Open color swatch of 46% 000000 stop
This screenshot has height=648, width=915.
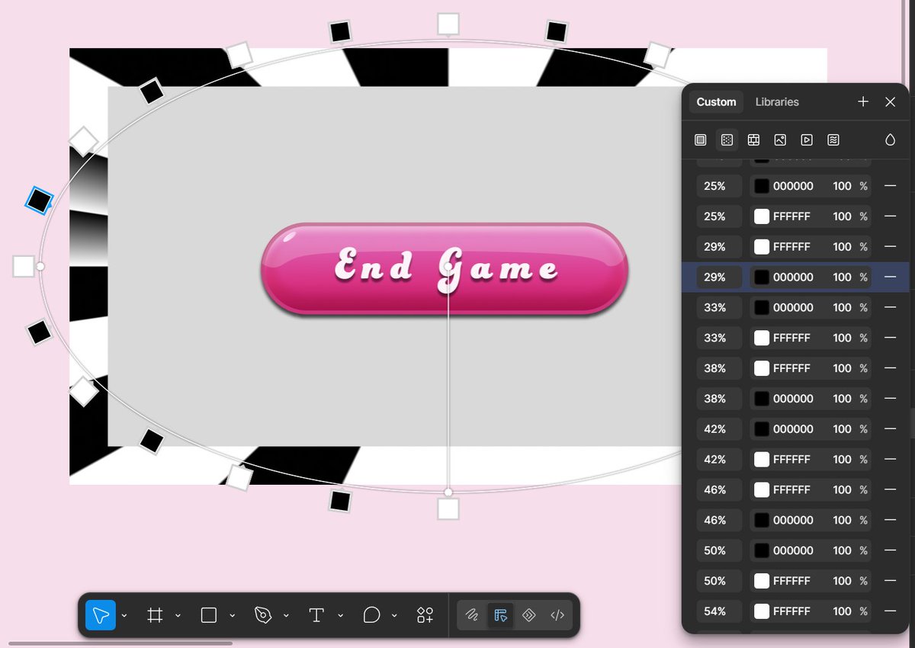[x=762, y=520]
